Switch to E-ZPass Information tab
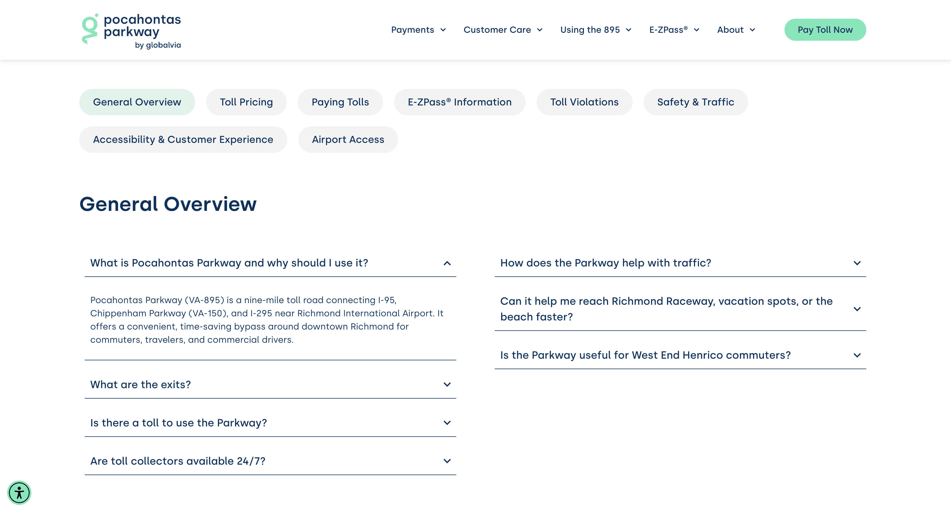The height and width of the screenshot is (512, 951). pos(460,102)
